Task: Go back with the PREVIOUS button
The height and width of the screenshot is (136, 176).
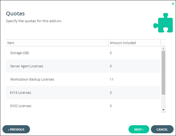Action: [x=16, y=129]
